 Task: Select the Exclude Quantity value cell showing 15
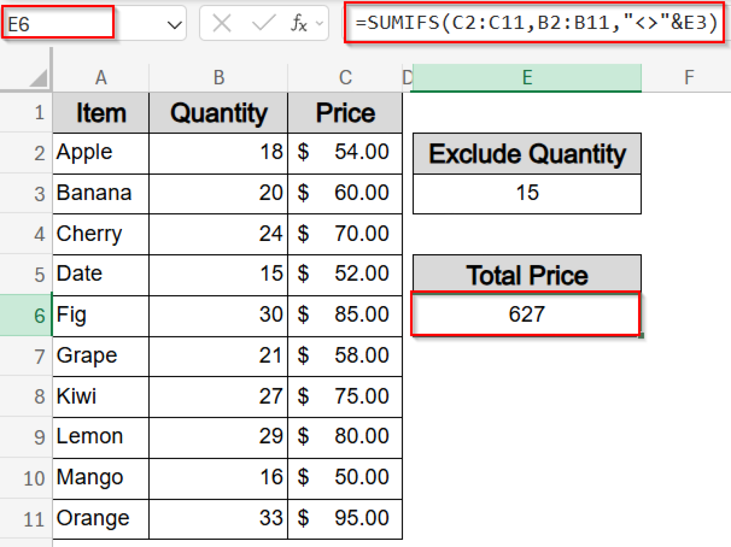[526, 193]
